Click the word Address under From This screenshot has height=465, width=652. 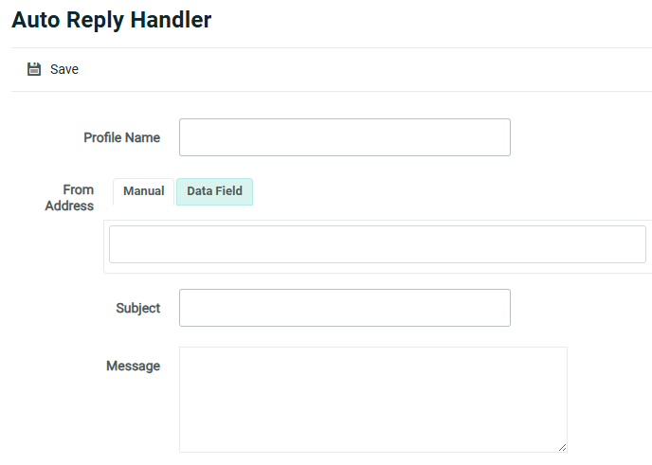69,206
